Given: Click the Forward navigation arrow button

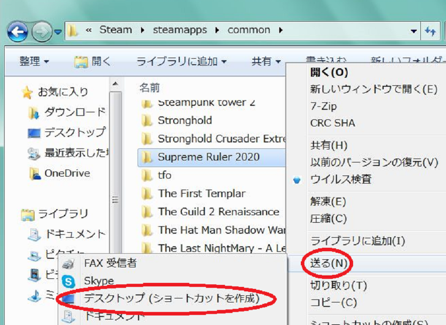Looking at the screenshot, I should (x=42, y=32).
